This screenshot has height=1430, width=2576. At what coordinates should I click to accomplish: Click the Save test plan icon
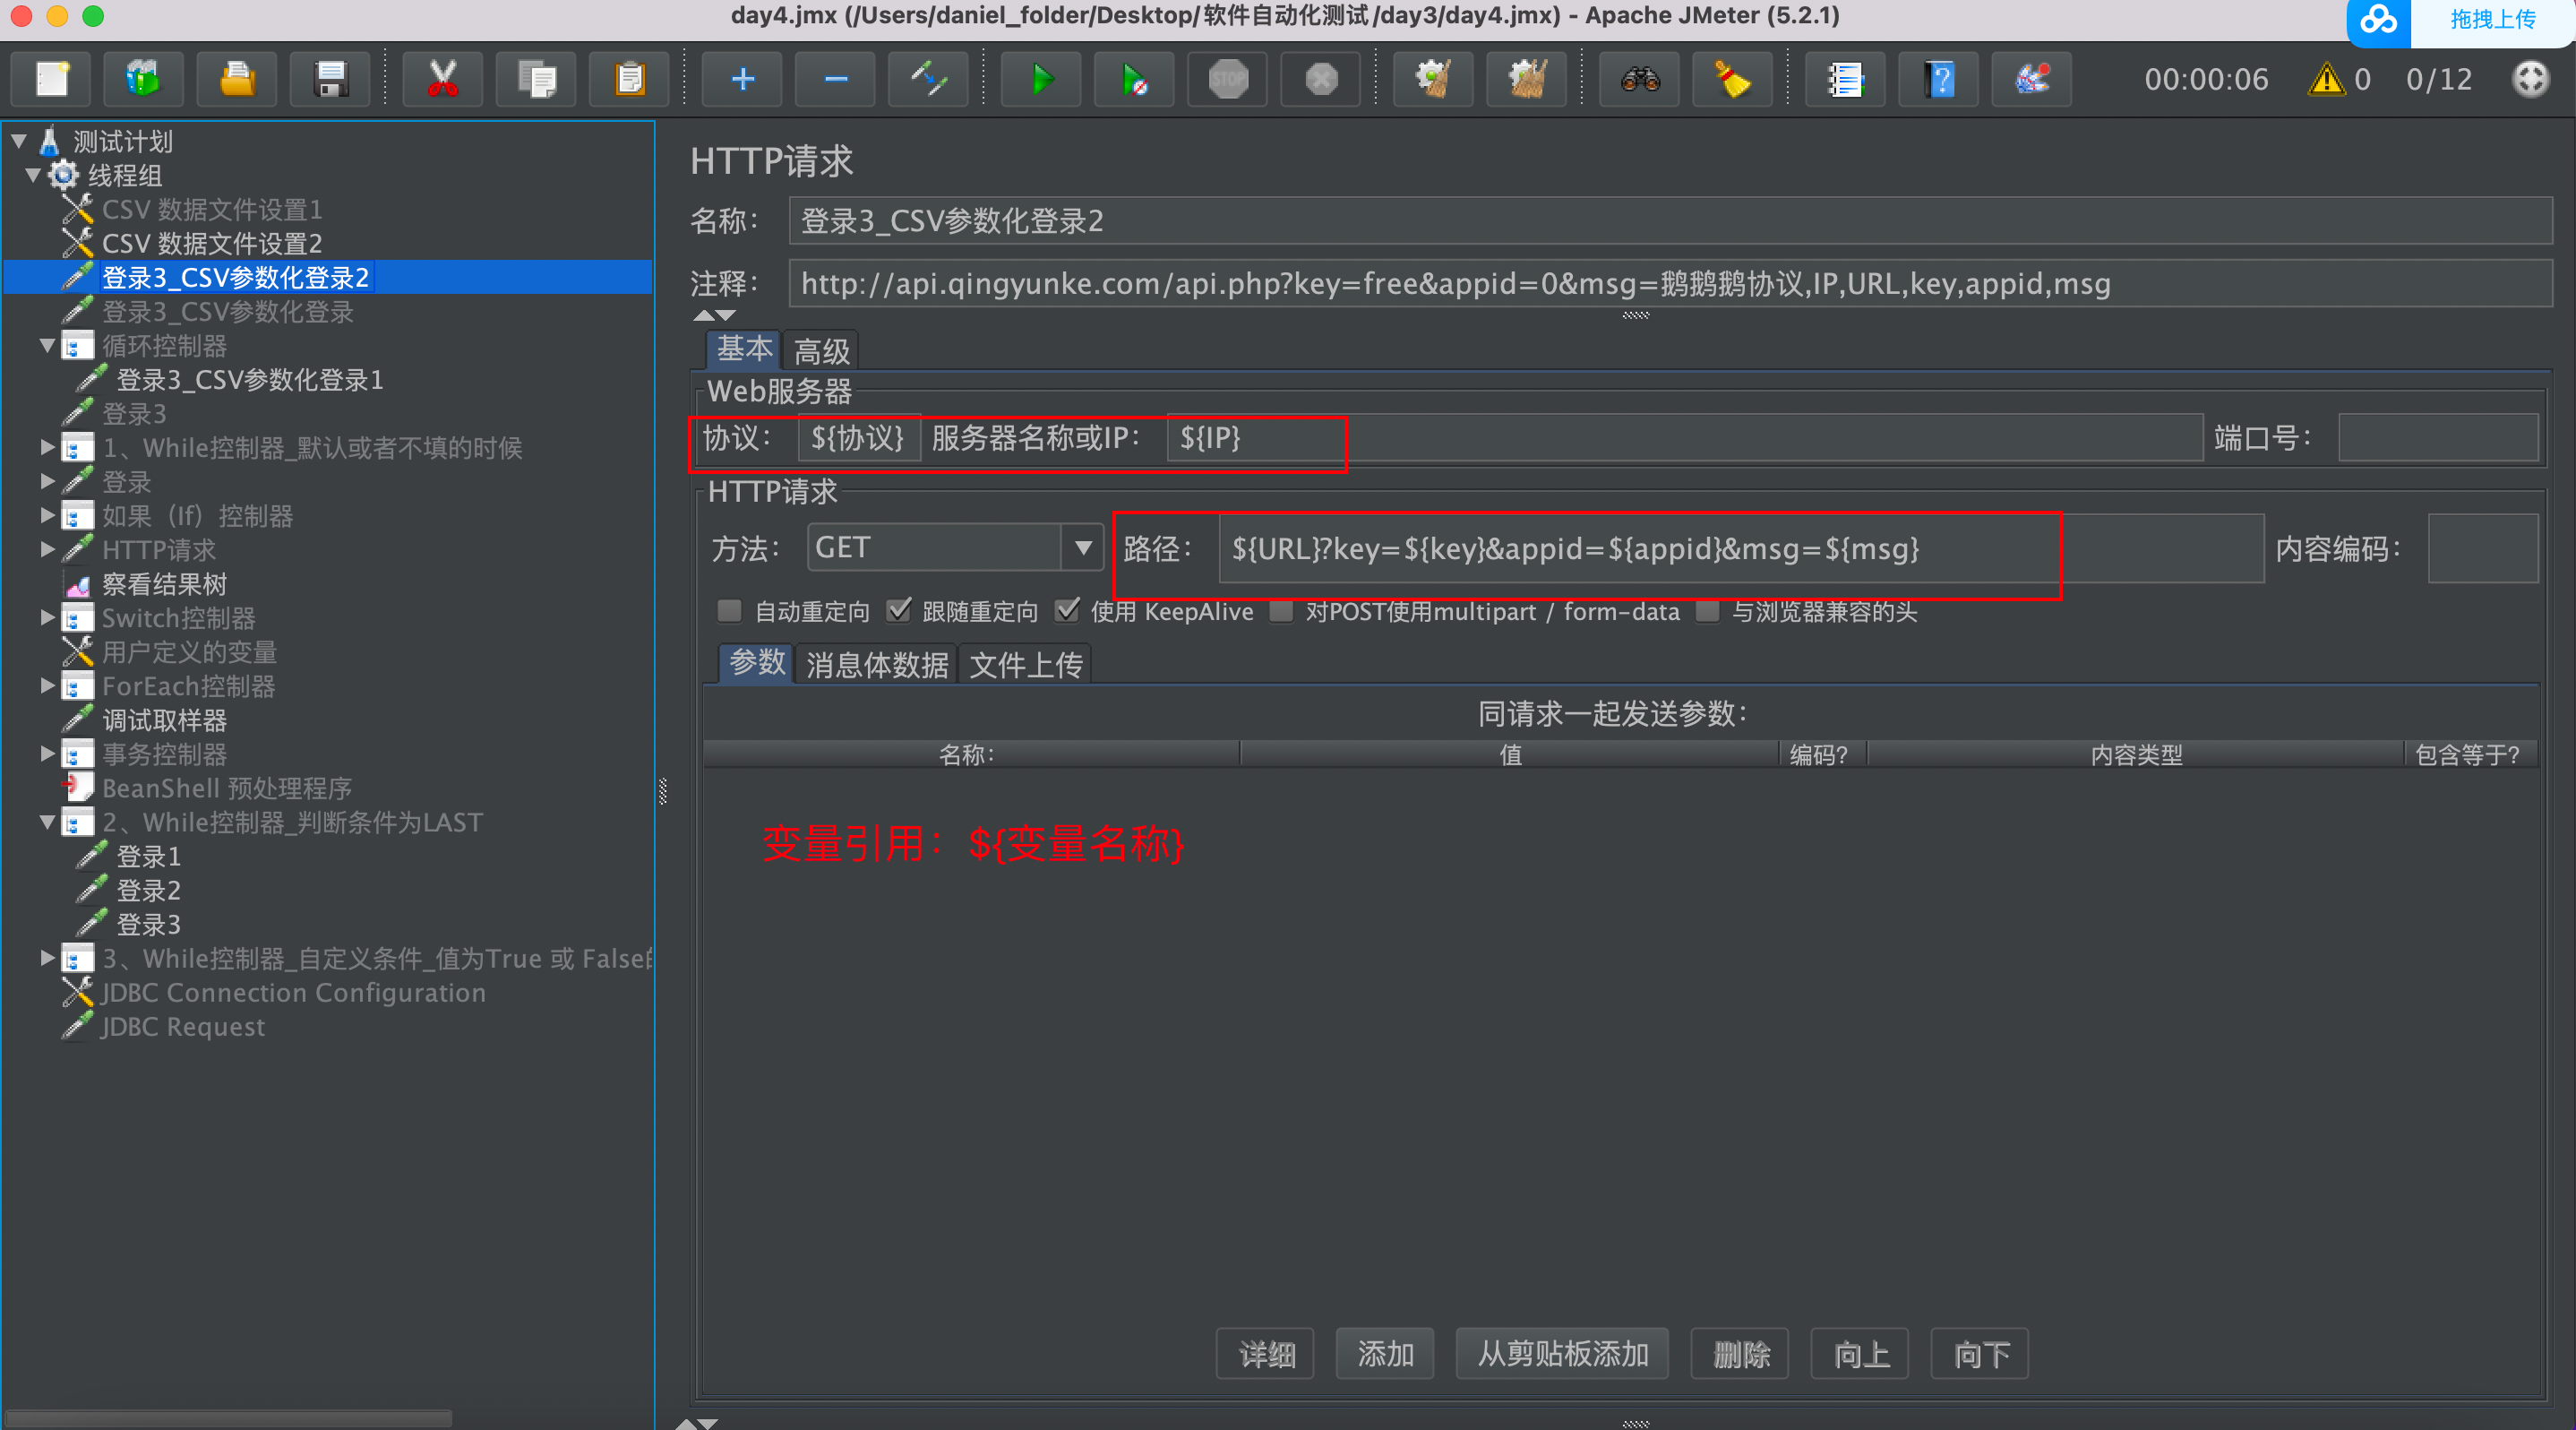[x=330, y=79]
